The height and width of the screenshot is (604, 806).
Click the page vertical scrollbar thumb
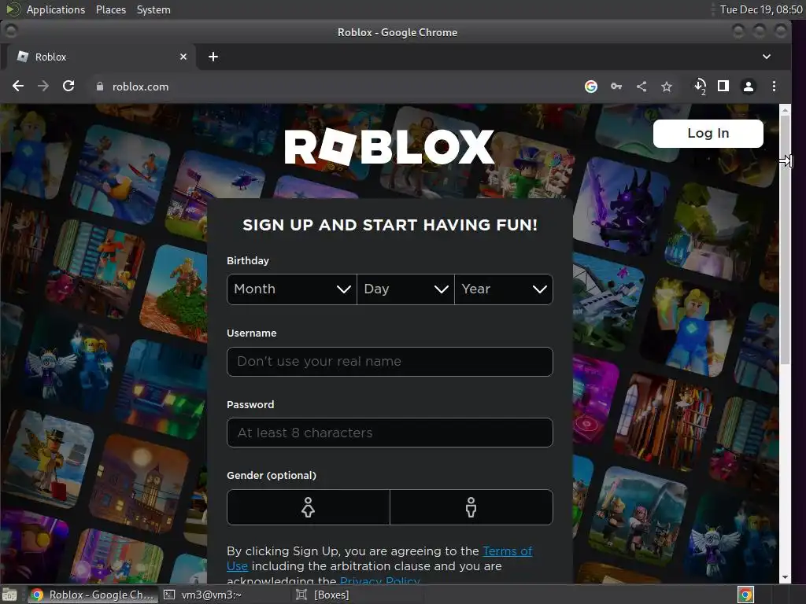pyautogui.click(x=785, y=241)
